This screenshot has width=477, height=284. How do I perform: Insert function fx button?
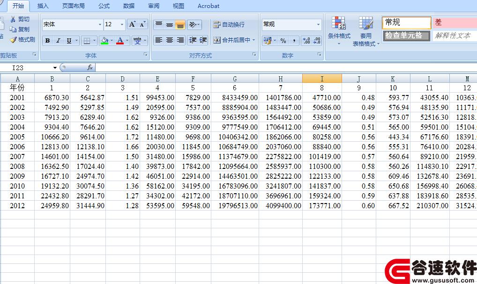(x=90, y=67)
